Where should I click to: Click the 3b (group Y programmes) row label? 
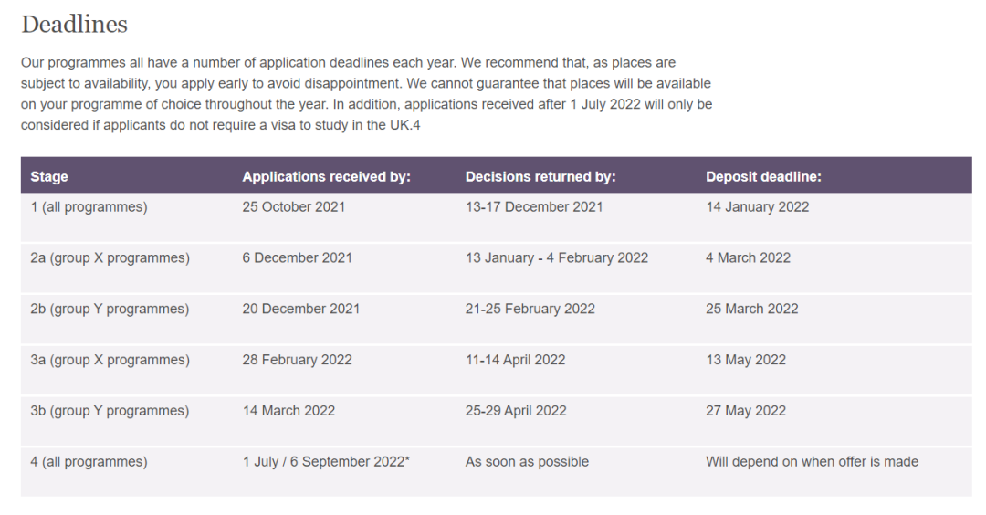coord(110,411)
